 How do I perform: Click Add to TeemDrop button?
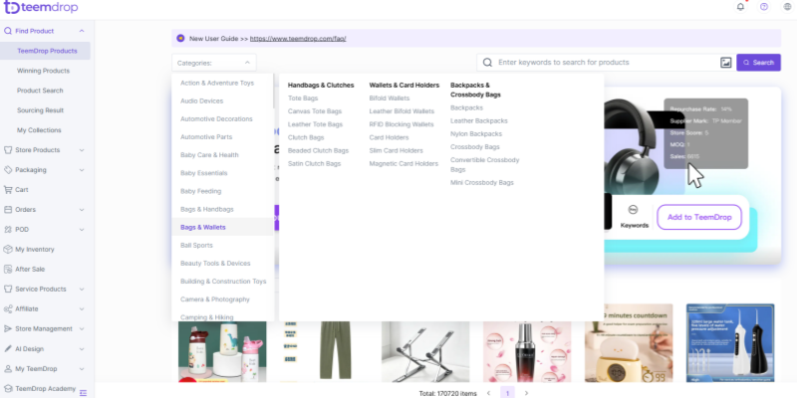point(699,217)
